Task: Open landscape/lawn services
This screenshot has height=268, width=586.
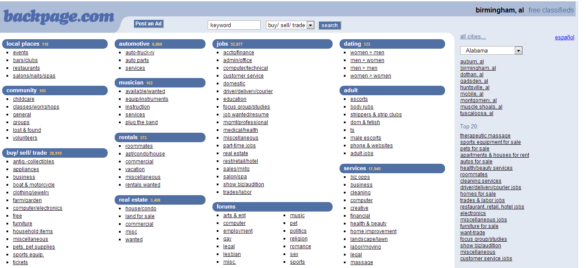Action: [x=369, y=239]
